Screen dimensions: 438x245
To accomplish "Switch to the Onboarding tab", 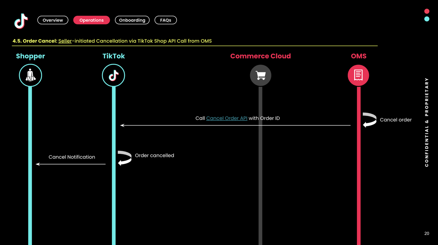I will pos(132,20).
